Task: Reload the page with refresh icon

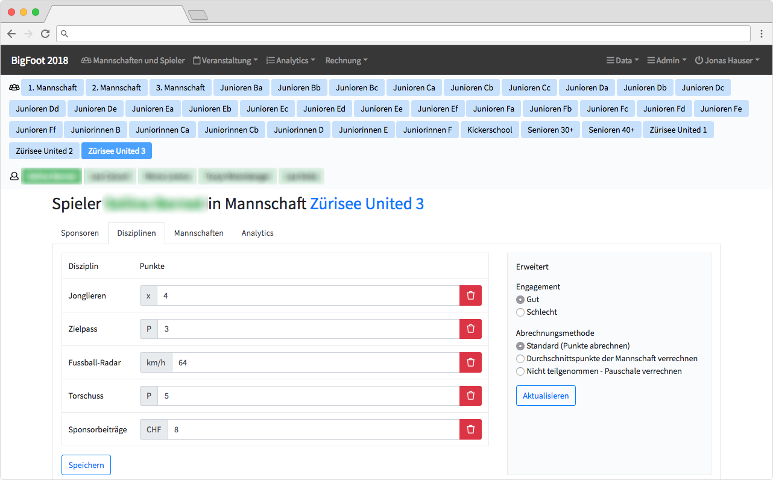Action: click(x=45, y=34)
